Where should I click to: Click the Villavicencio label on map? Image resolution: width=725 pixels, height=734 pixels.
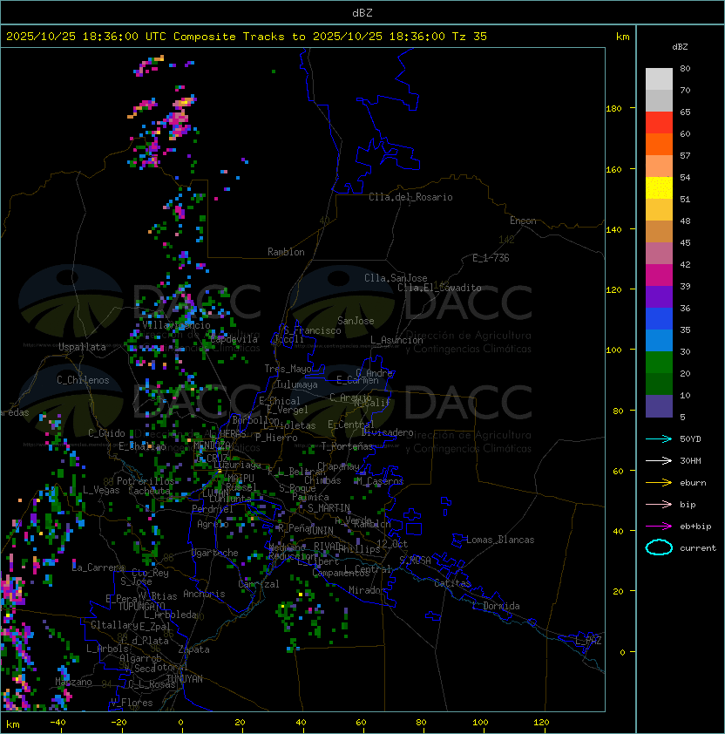click(176, 325)
